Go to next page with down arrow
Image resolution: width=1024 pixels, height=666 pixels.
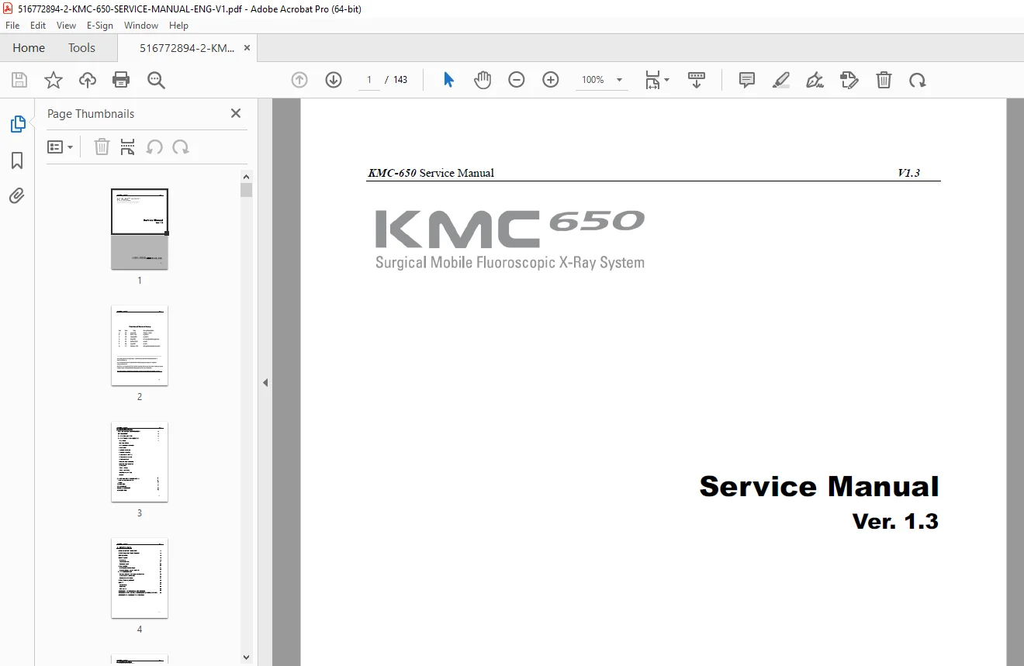[x=334, y=80]
